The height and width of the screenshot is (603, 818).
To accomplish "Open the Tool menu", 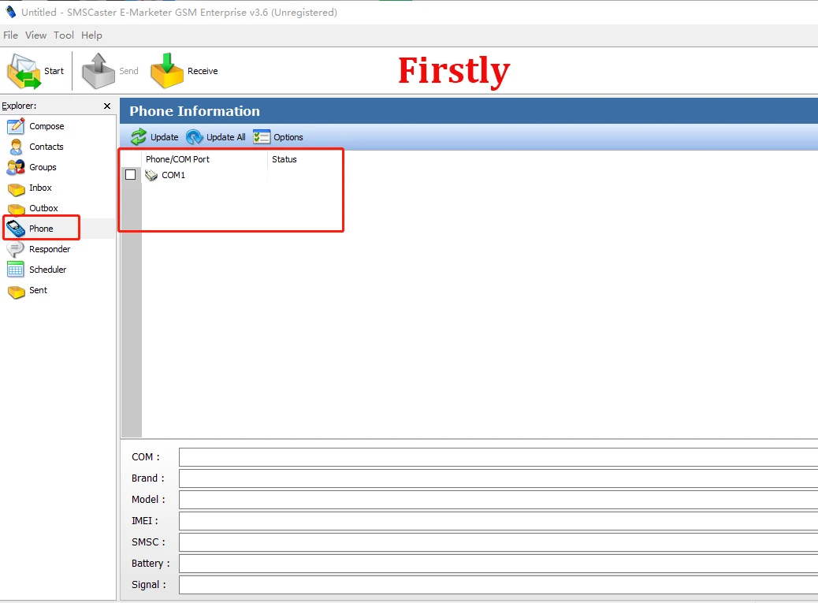I will (64, 35).
